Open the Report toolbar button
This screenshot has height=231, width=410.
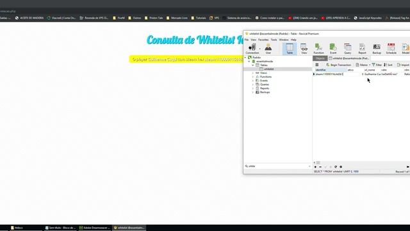point(362,49)
